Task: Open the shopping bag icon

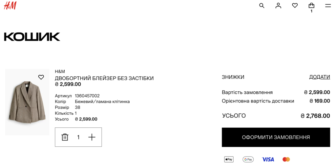Action: [x=311, y=5]
